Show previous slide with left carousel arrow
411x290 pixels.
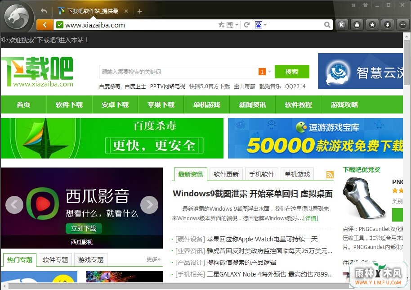[x=14, y=205]
